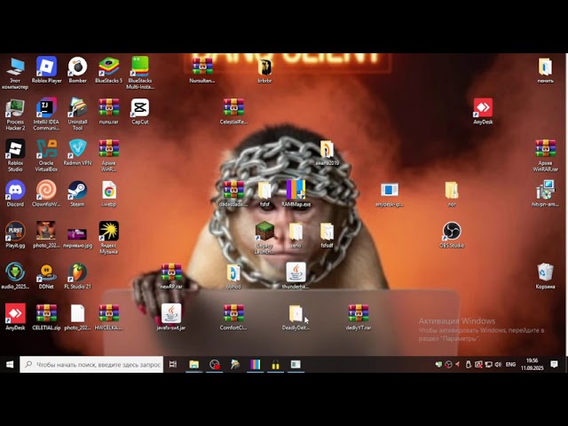
Task: Open the volume control in tray
Action: [x=498, y=365]
